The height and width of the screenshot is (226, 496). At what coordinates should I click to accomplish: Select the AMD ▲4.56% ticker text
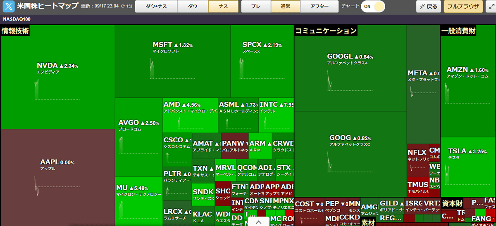182,105
